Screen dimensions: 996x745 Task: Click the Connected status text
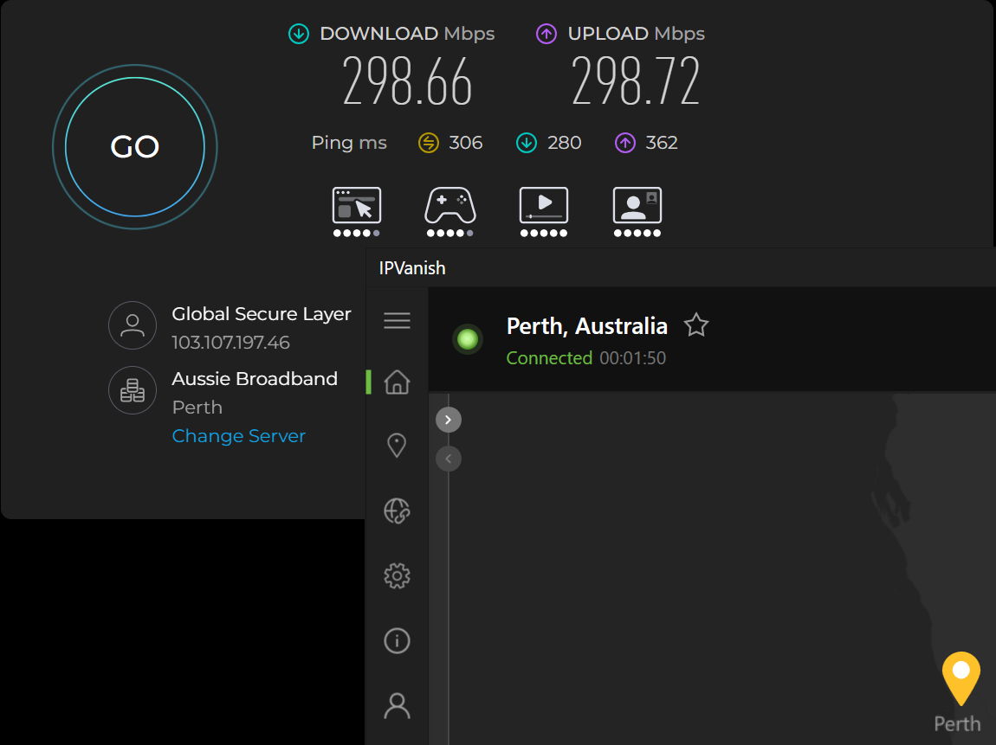(x=549, y=358)
